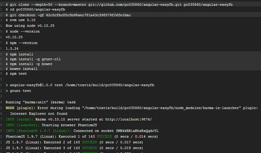
Task: Expand the git clone command fold
Action: (x=65, y=4)
